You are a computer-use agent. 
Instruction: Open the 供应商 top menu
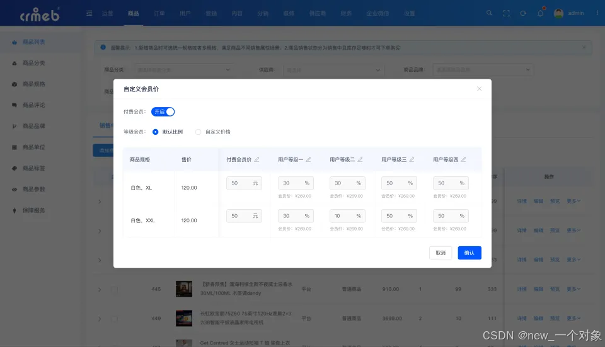[x=317, y=13]
